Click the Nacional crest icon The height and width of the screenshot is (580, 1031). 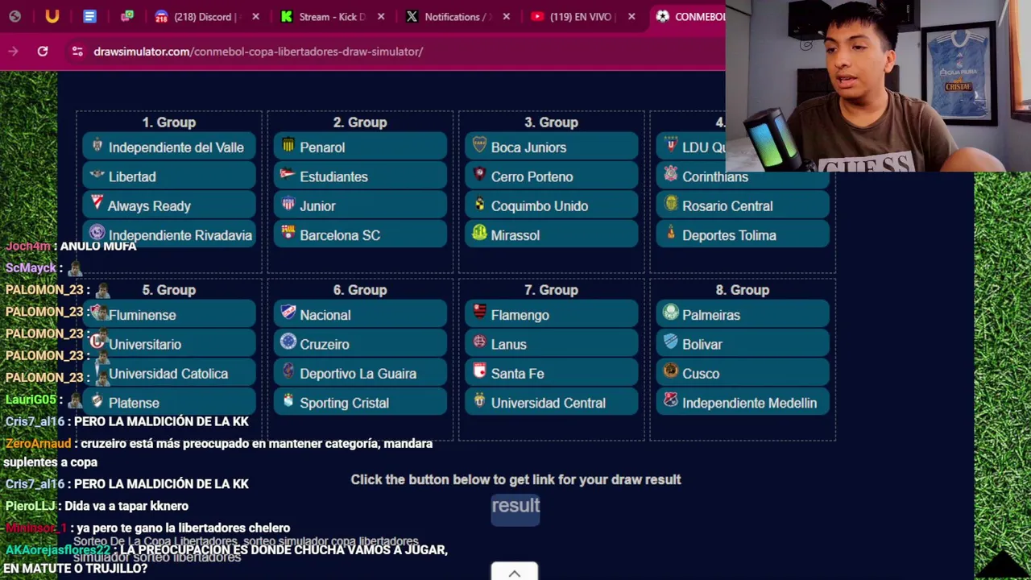click(288, 313)
